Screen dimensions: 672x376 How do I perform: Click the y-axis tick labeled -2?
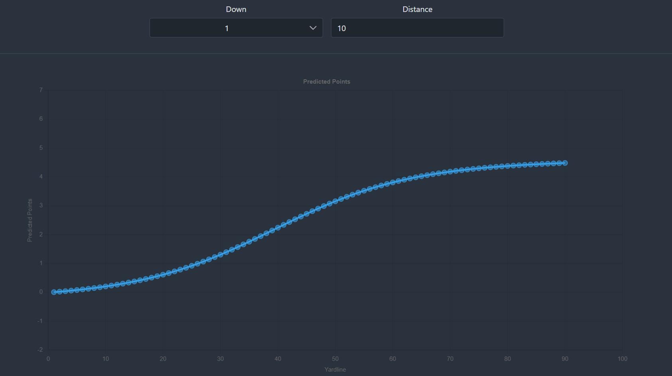tap(40, 350)
